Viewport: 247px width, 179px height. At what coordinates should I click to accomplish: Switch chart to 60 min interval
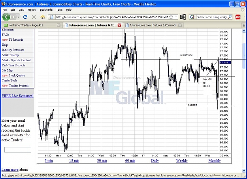click(130, 160)
